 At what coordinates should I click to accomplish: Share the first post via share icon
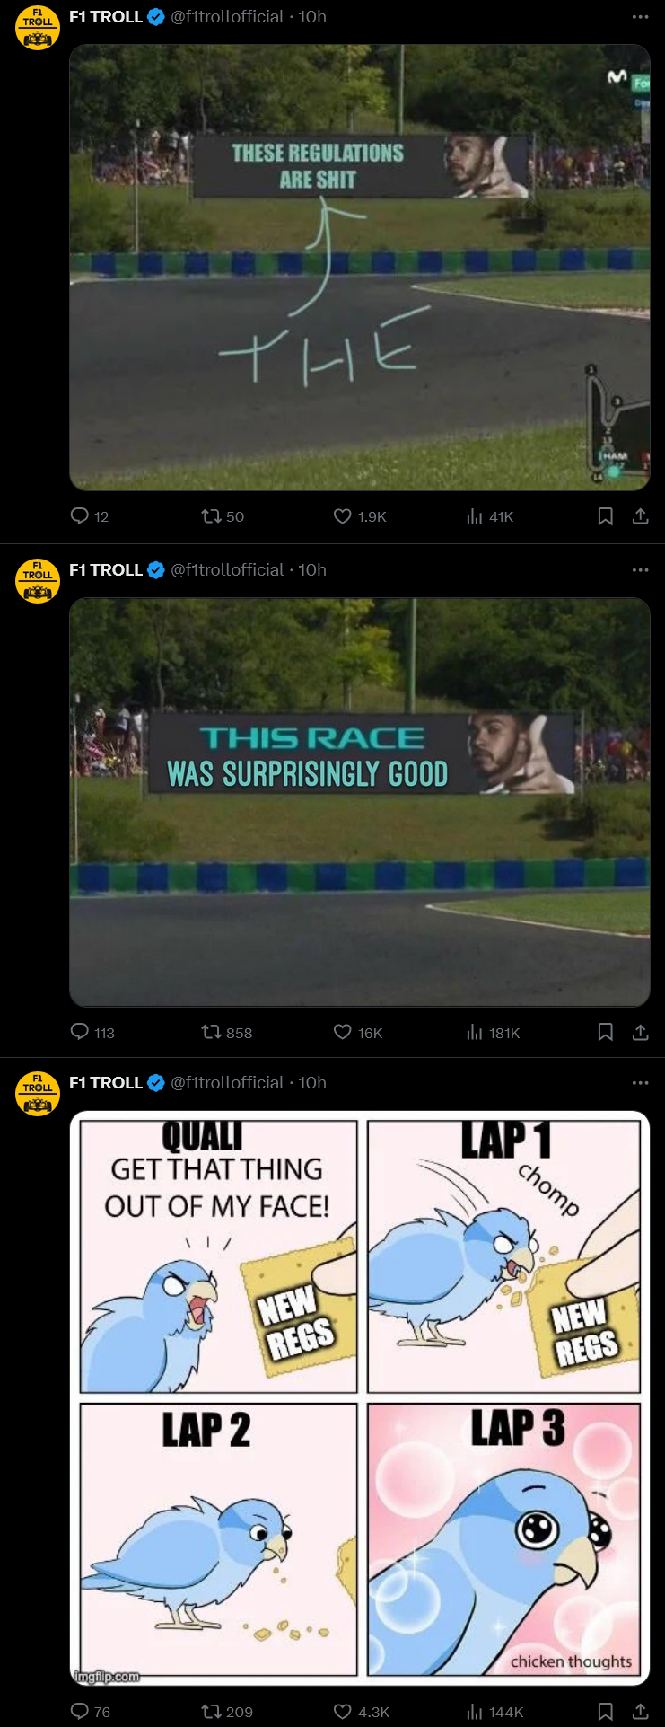640,516
